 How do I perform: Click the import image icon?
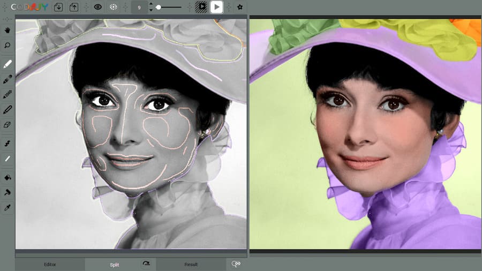(x=58, y=7)
